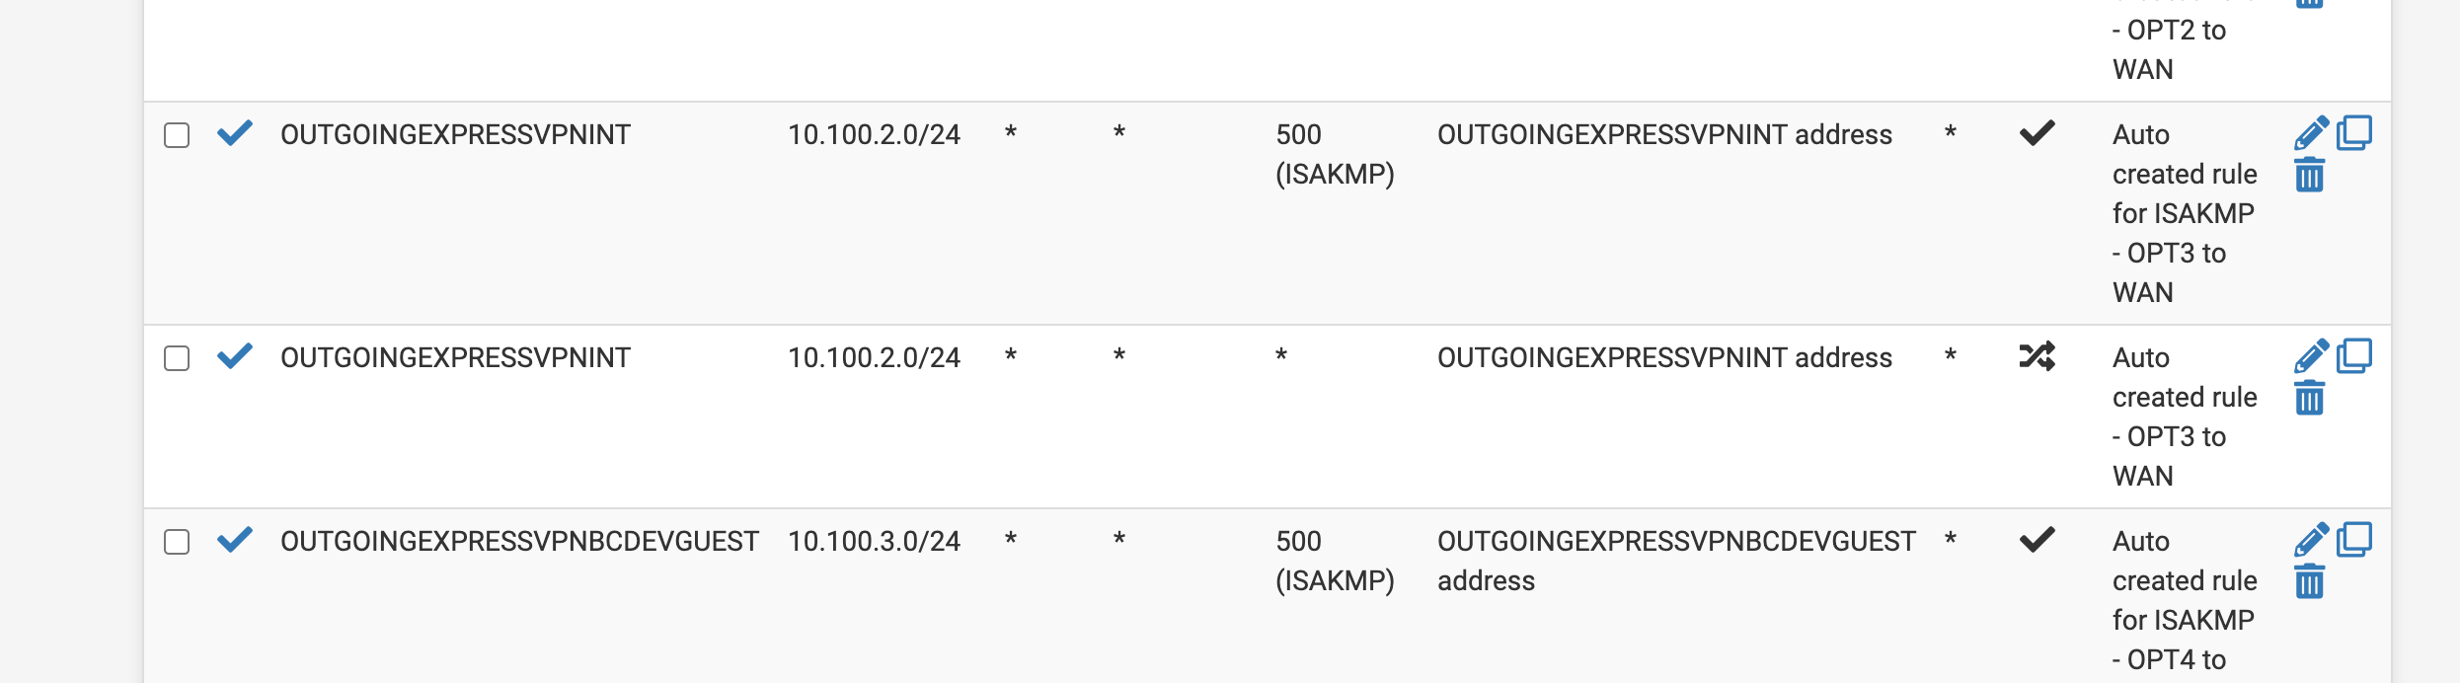Delete the auto created OPT3 to WAN rule
This screenshot has width=2460, height=683.
pos(2310,398)
